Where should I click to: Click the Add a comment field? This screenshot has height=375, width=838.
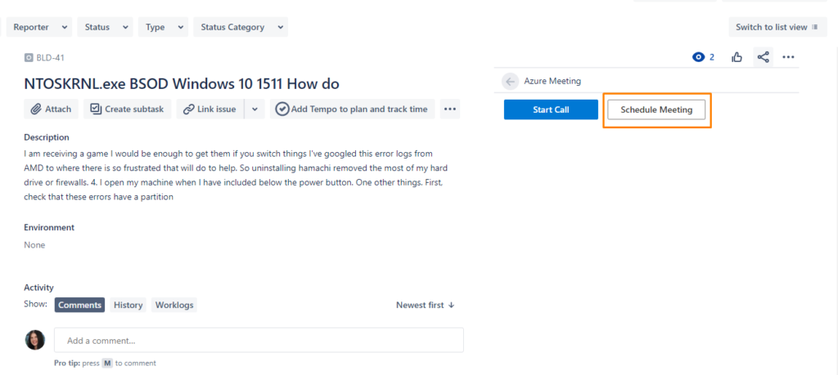pyautogui.click(x=259, y=340)
